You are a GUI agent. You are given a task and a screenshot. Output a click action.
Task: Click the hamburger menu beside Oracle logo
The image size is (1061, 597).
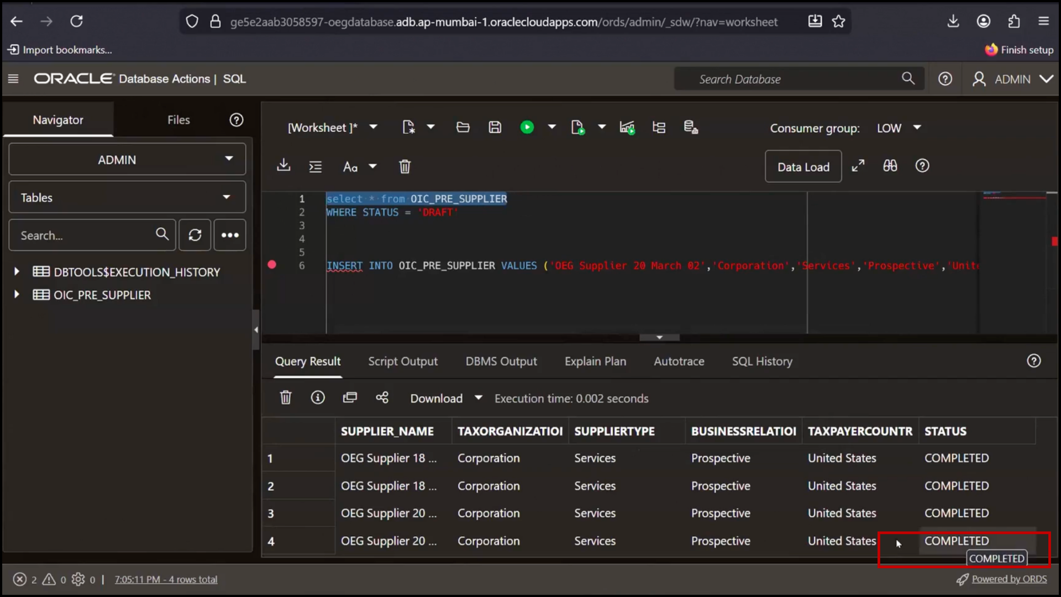point(13,79)
